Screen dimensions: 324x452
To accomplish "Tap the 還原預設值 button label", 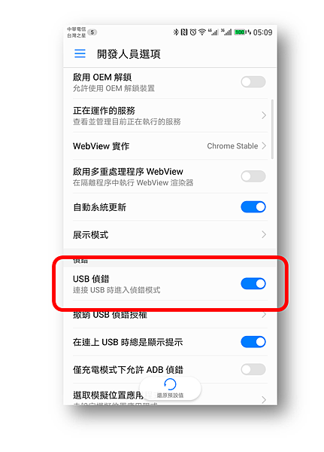I will [170, 395].
